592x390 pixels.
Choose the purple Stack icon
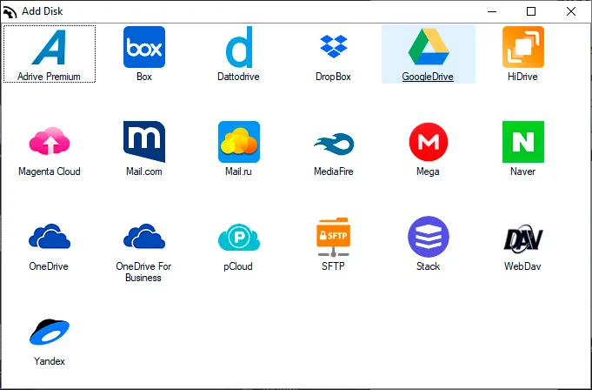[x=429, y=237]
